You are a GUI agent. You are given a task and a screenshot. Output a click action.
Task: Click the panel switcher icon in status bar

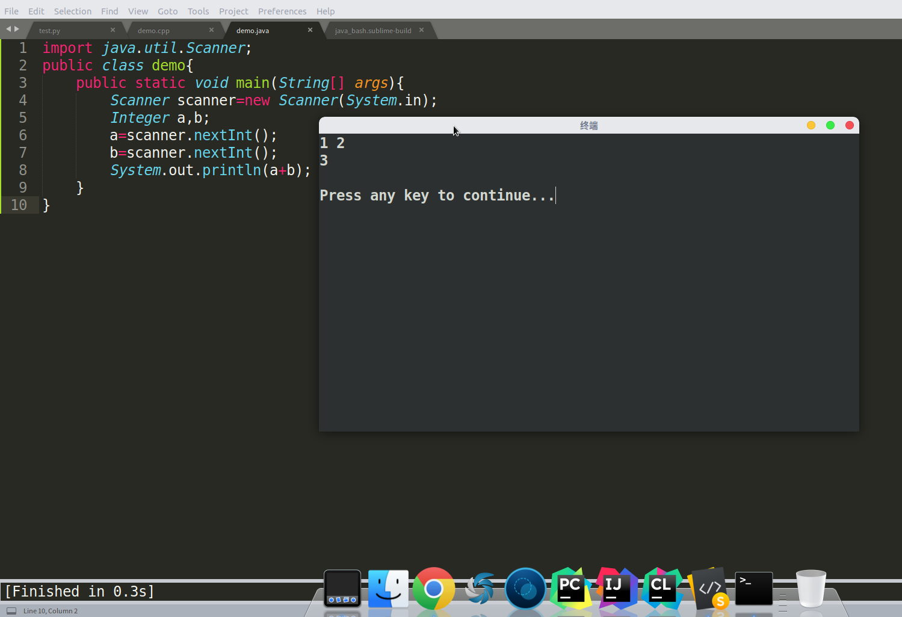[11, 610]
